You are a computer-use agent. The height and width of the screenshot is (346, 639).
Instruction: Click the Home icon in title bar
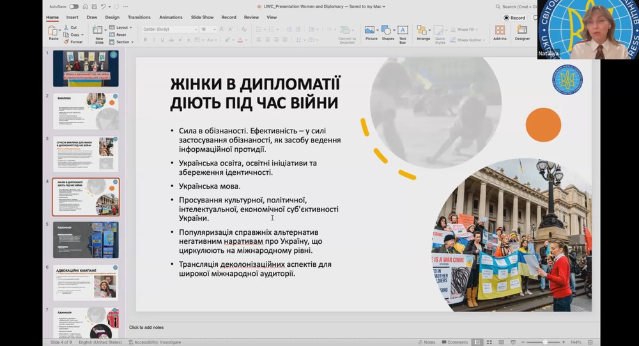(x=85, y=6)
